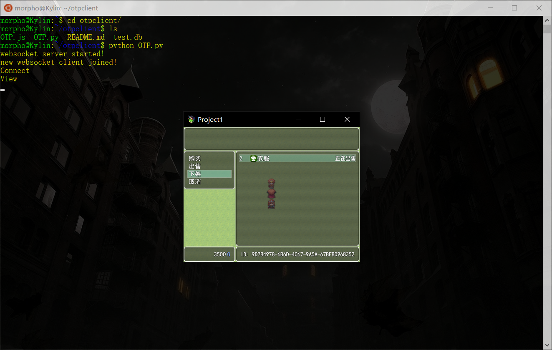Viewport: 552px width, 350px height.
Task: Select the 购买 menu option
Action: [195, 159]
